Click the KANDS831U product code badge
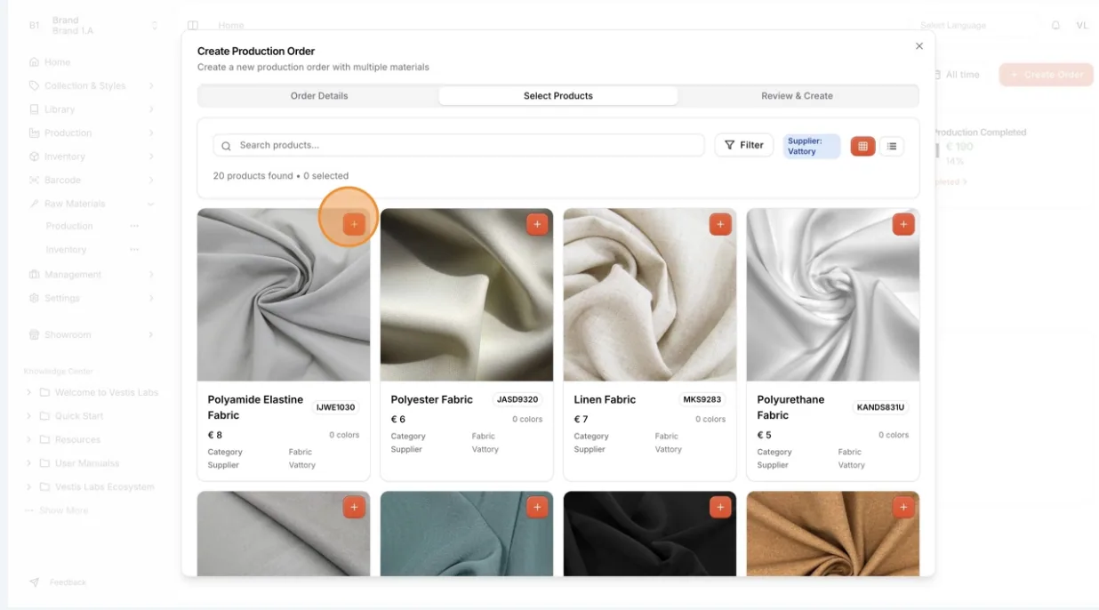 tap(880, 407)
